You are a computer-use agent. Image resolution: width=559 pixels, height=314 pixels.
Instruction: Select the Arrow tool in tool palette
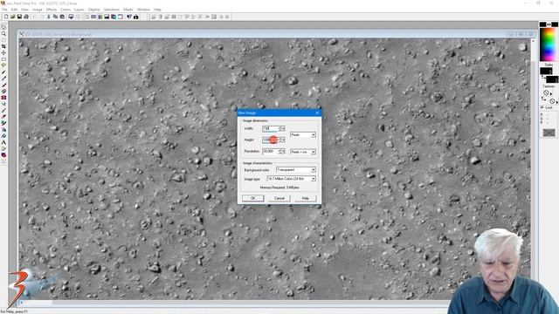[x=3, y=27]
